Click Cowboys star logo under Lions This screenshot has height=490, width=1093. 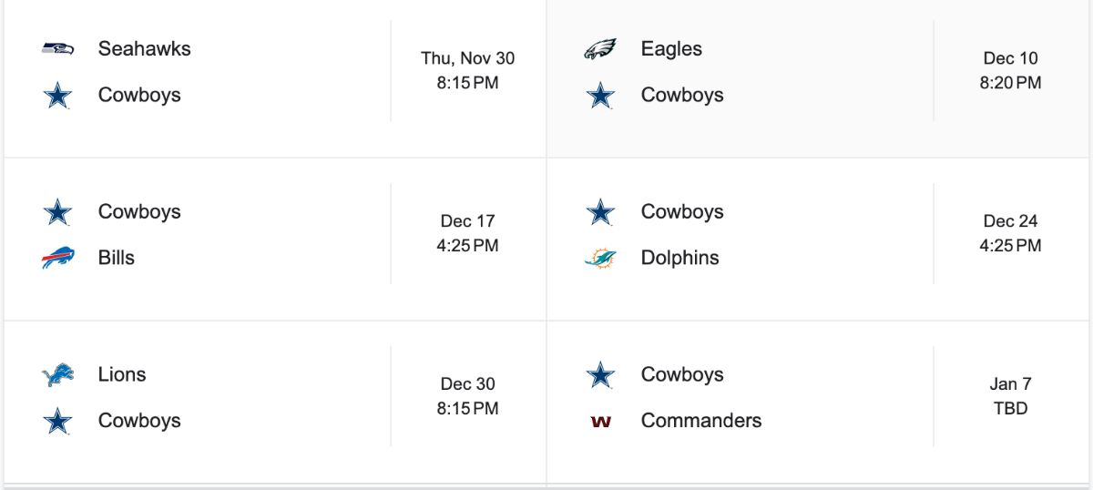57,421
